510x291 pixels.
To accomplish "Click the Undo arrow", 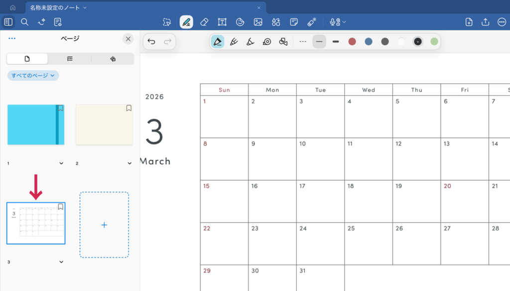I will pos(151,41).
